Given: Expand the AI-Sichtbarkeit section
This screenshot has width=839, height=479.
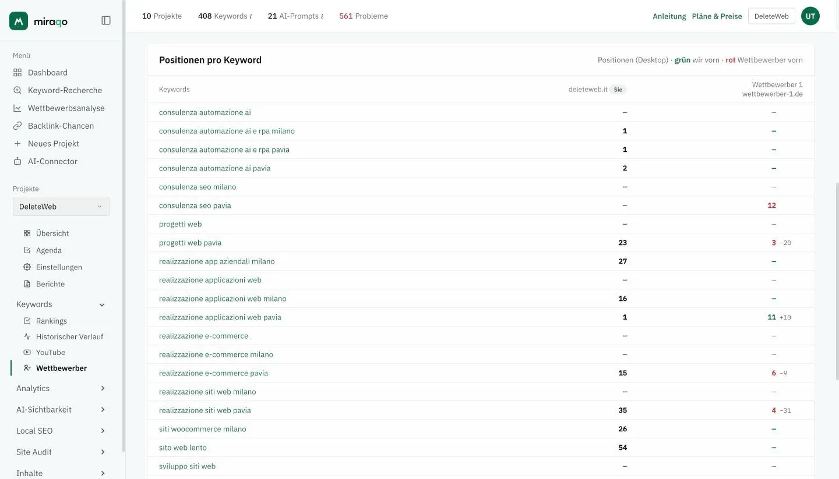Looking at the screenshot, I should (103, 410).
